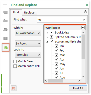The width and height of the screenshot is (91, 95).
Task: Switch to the Find tab
Action: [16, 12]
